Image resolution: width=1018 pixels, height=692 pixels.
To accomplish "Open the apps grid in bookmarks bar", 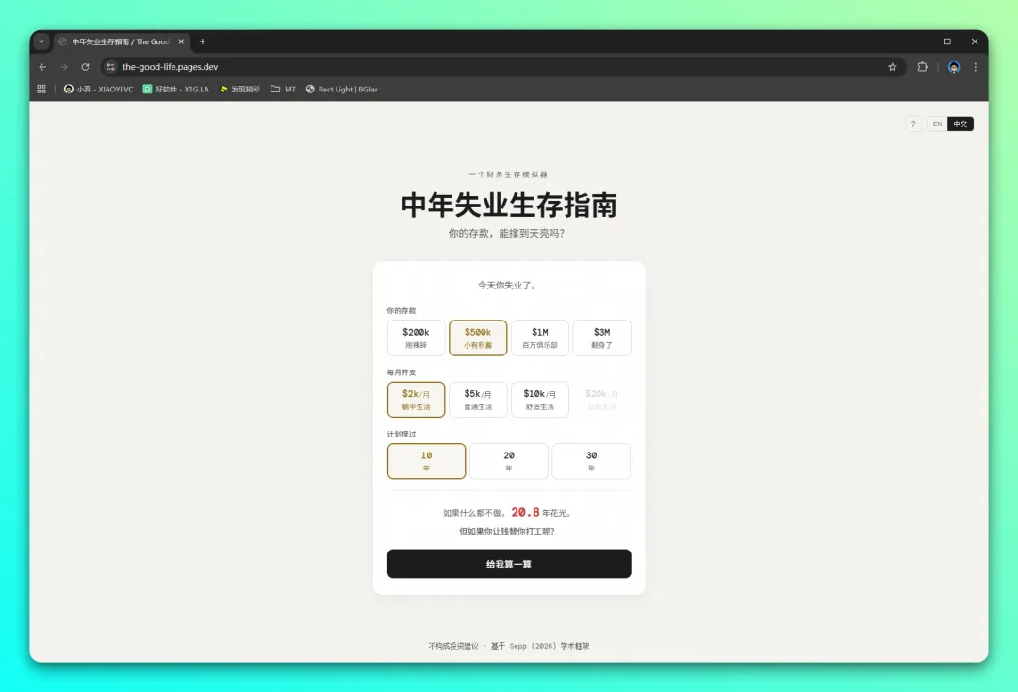I will click(x=41, y=89).
